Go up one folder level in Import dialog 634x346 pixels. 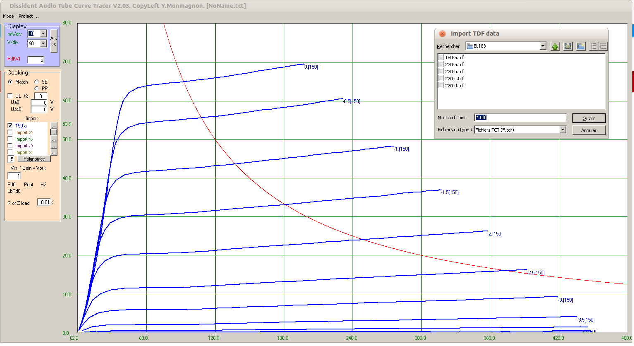click(555, 46)
